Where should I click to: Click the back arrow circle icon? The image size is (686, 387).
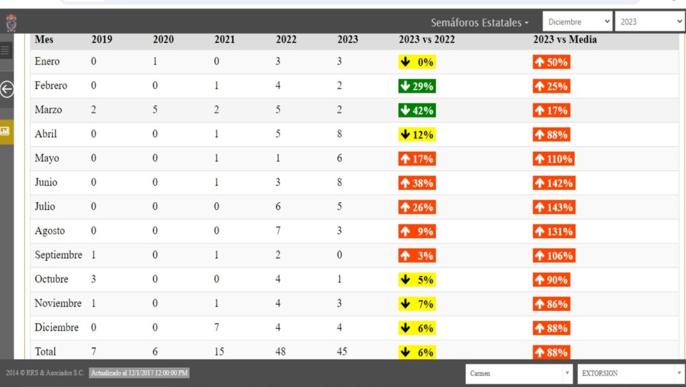(7, 90)
